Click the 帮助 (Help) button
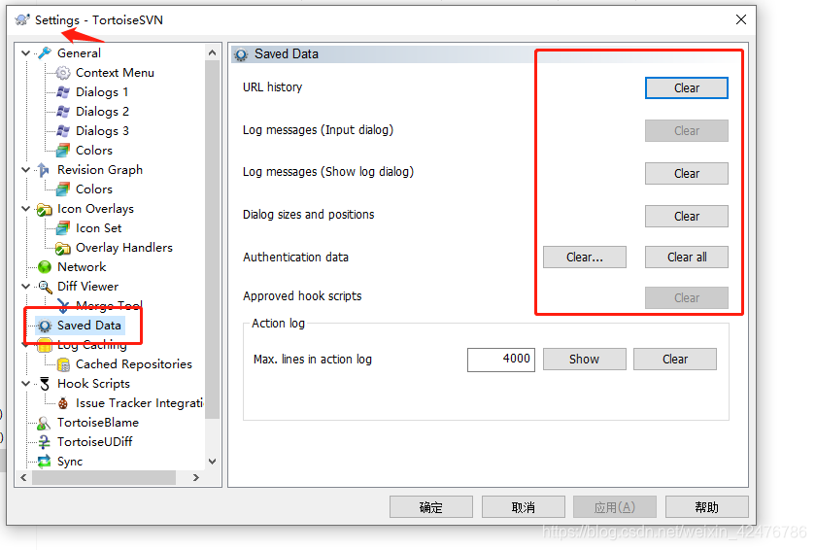 pyautogui.click(x=707, y=507)
